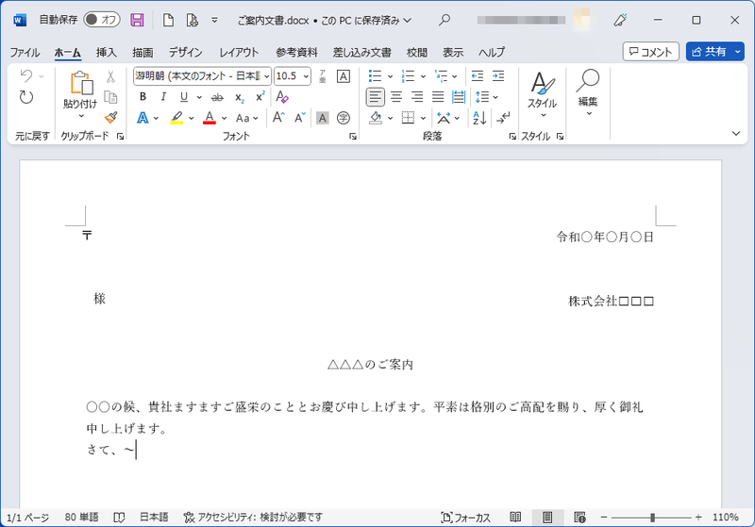Apply enclosed character circle icon
755x527 pixels.
[x=344, y=118]
